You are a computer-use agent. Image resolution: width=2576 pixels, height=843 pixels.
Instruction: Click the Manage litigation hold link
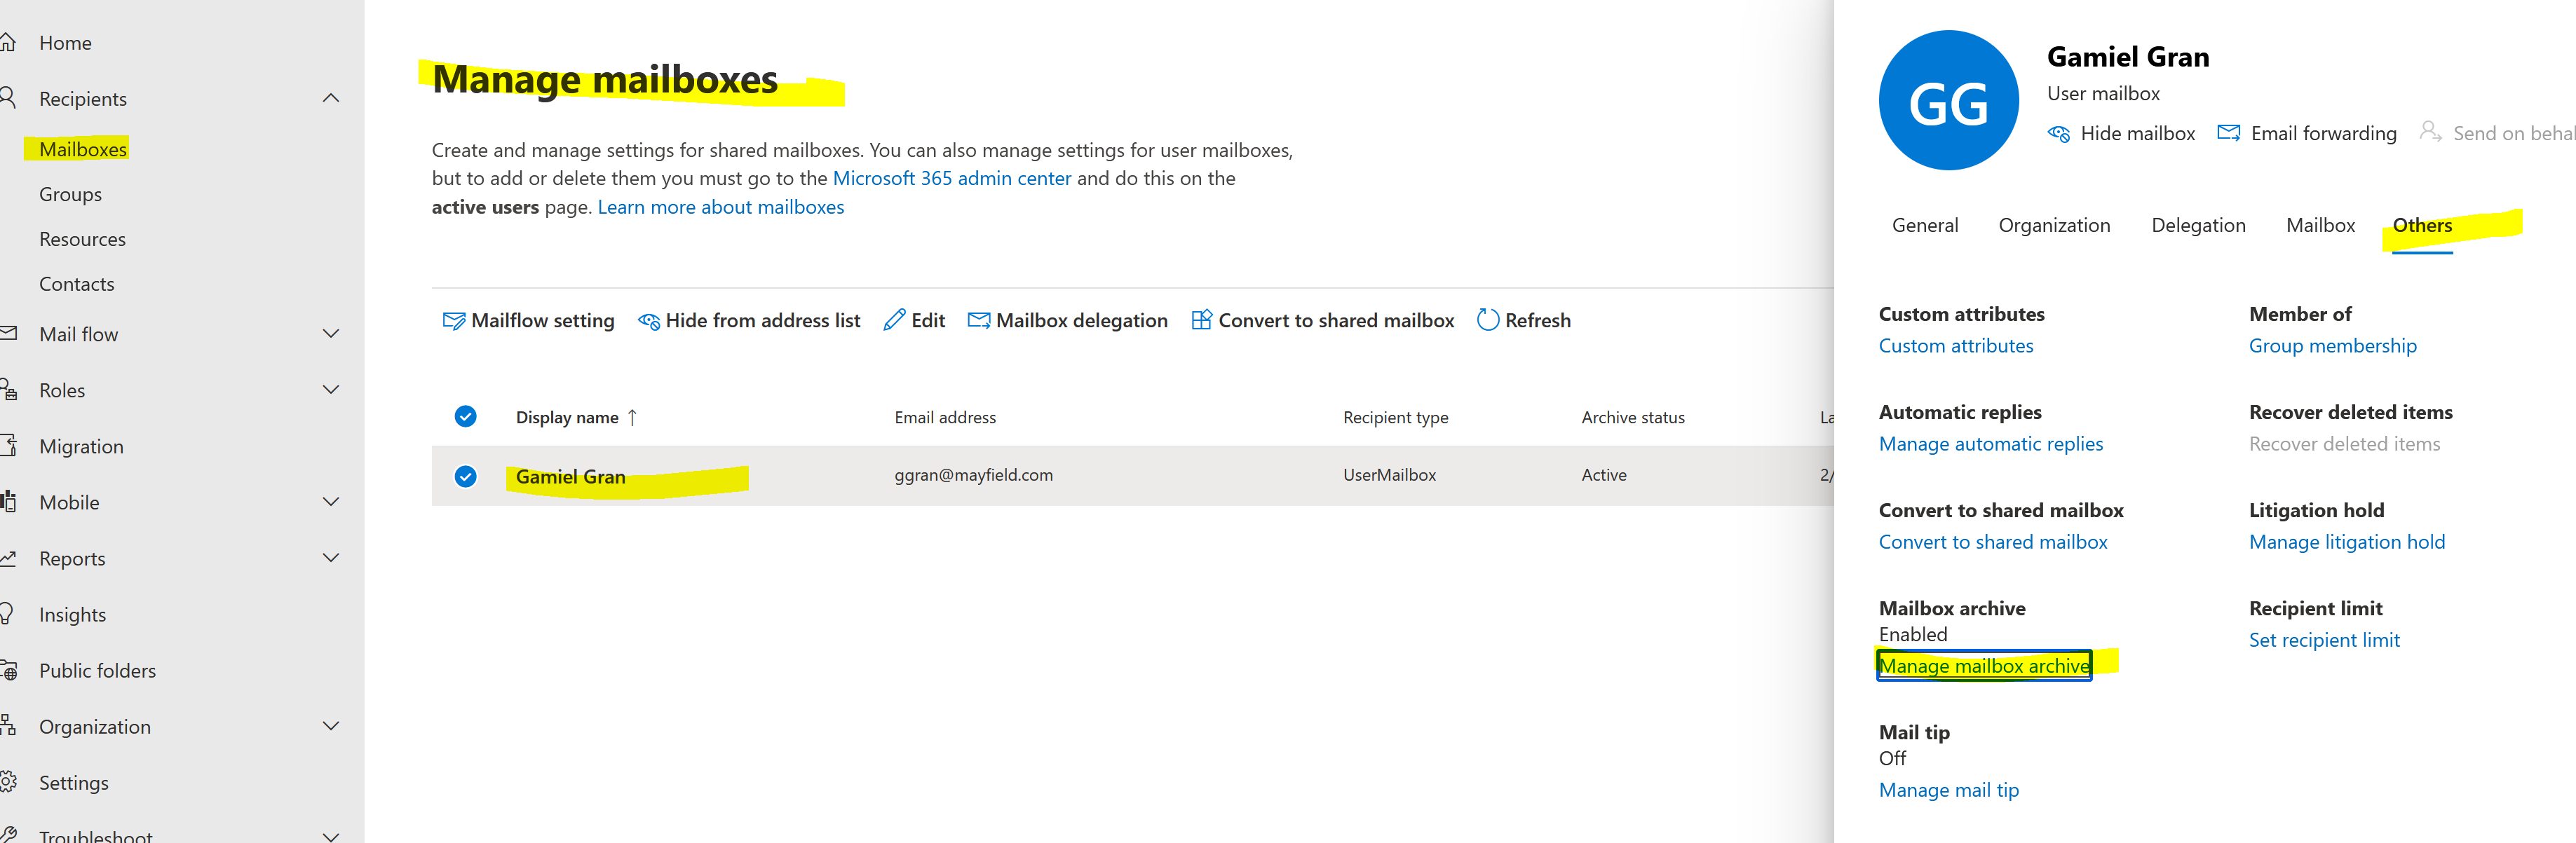(2346, 542)
